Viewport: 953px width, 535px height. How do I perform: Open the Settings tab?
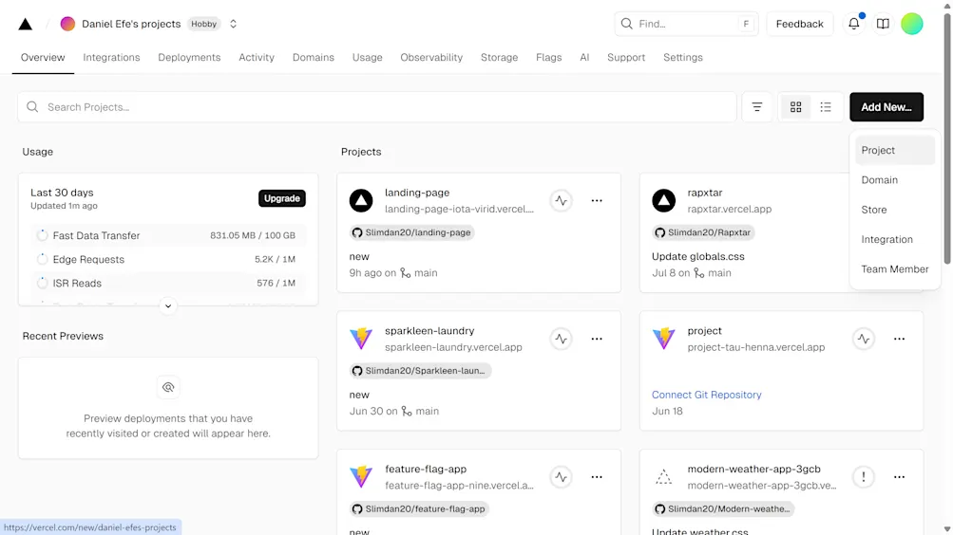[682, 57]
